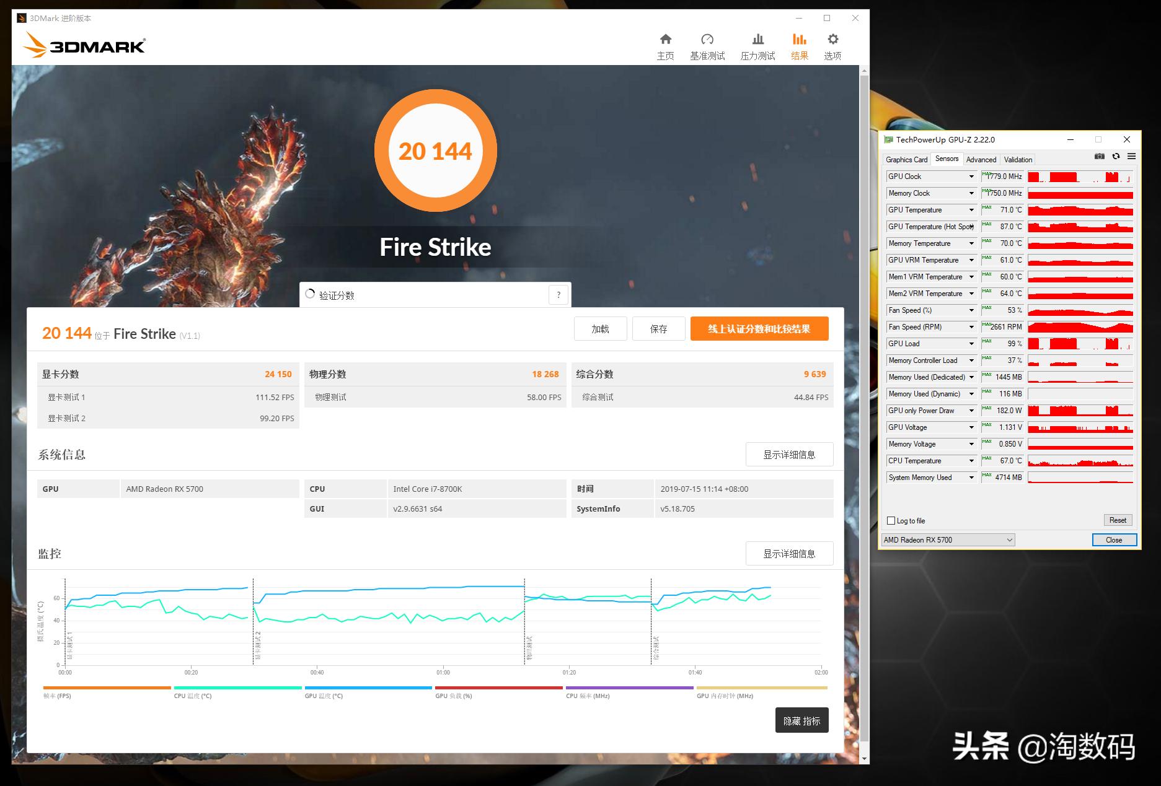Open the Memory Temperature sensor dropdown
Viewport: 1161px width, 786px height.
(971, 243)
